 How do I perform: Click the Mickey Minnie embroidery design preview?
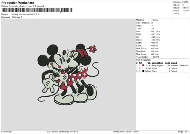[x=68, y=75]
